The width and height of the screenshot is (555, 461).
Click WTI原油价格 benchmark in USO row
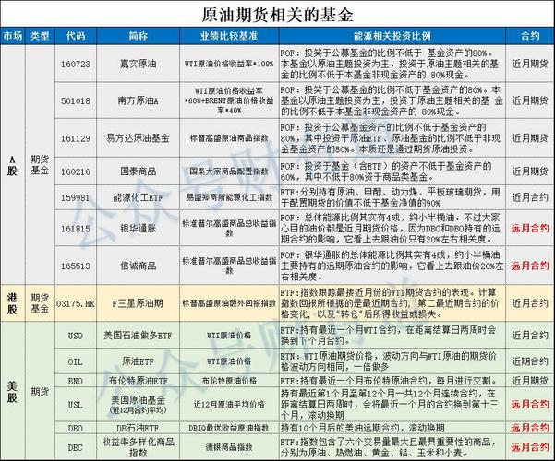(229, 335)
